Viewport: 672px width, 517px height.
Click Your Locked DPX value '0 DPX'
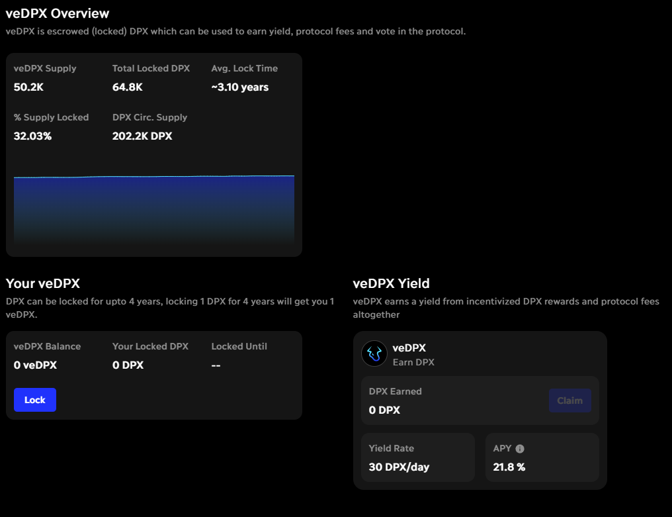128,365
